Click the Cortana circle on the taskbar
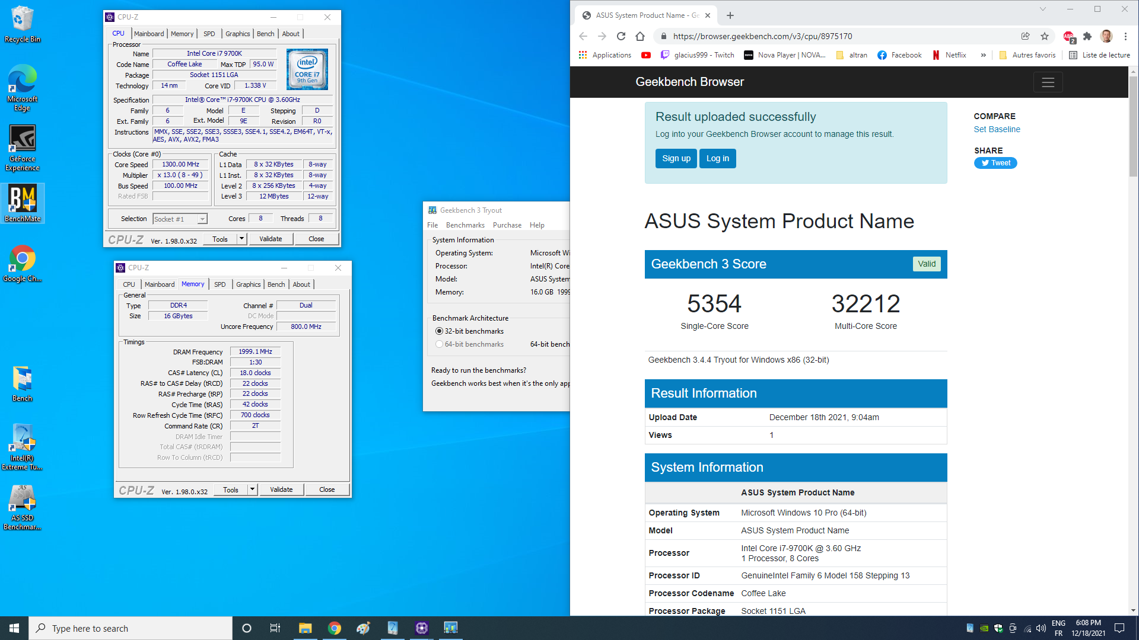1139x640 pixels. click(247, 628)
